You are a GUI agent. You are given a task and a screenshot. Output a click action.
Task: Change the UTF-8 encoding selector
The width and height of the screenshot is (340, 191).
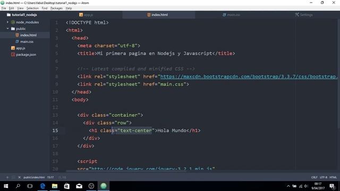[x=324, y=177]
